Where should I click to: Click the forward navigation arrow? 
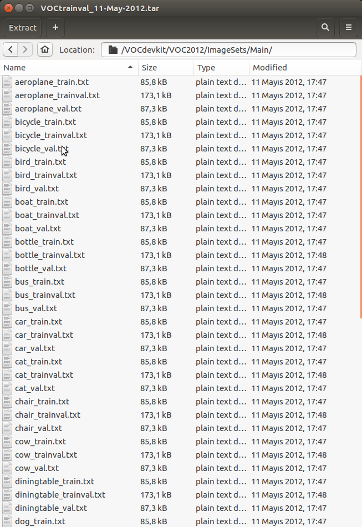[26, 49]
